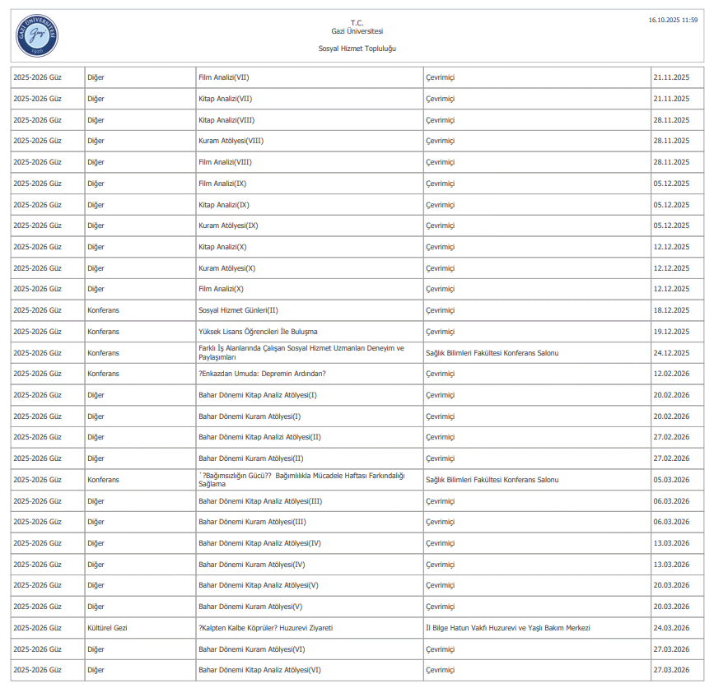714x693 pixels.
Task: Click the Farklı İş Alanlarında Çalışan event
Action: coord(301,352)
